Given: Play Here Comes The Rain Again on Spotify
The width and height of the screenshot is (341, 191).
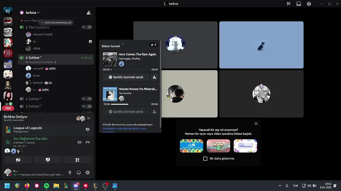Looking at the screenshot, I should tap(126, 77).
